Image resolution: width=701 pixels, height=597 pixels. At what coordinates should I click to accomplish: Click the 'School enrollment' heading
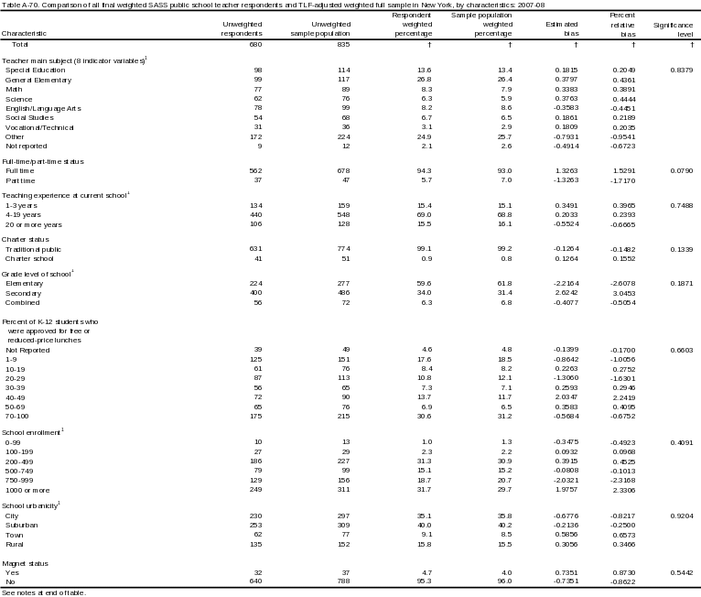point(33,432)
